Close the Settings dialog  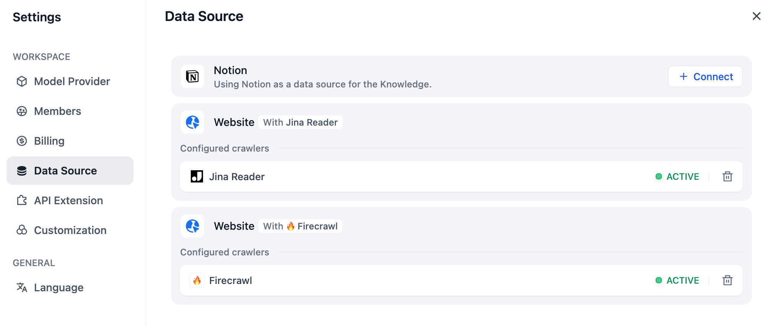756,16
